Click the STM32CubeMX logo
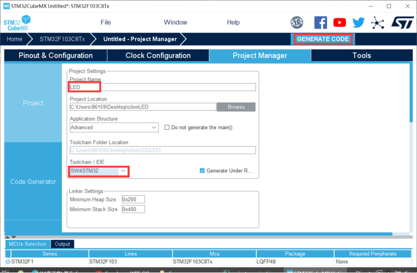 point(17,23)
